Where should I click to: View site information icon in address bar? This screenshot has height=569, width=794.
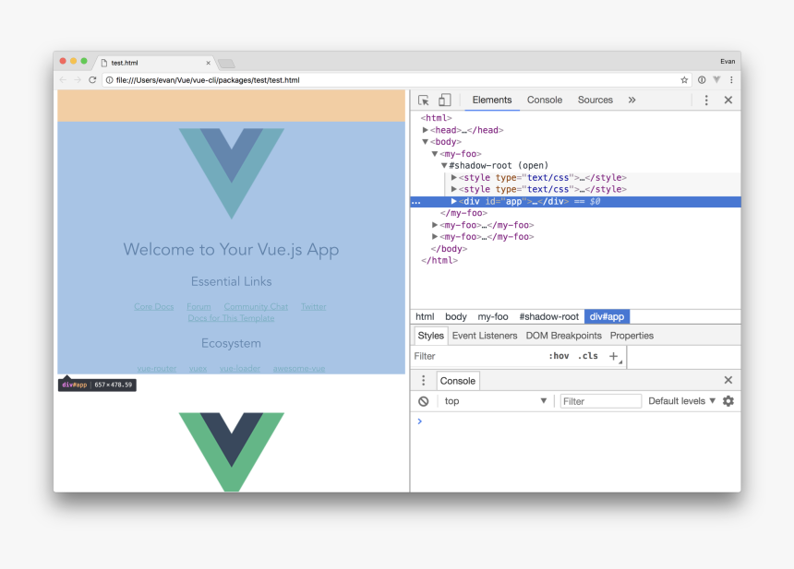[109, 80]
